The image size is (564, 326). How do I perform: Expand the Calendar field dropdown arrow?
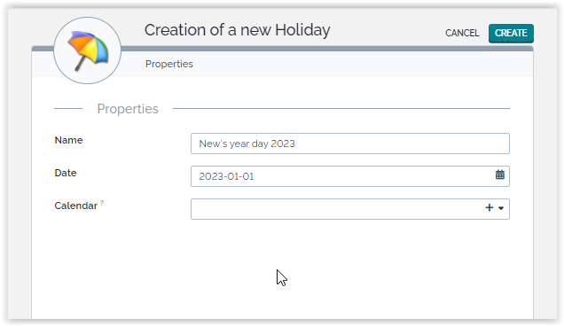click(501, 208)
